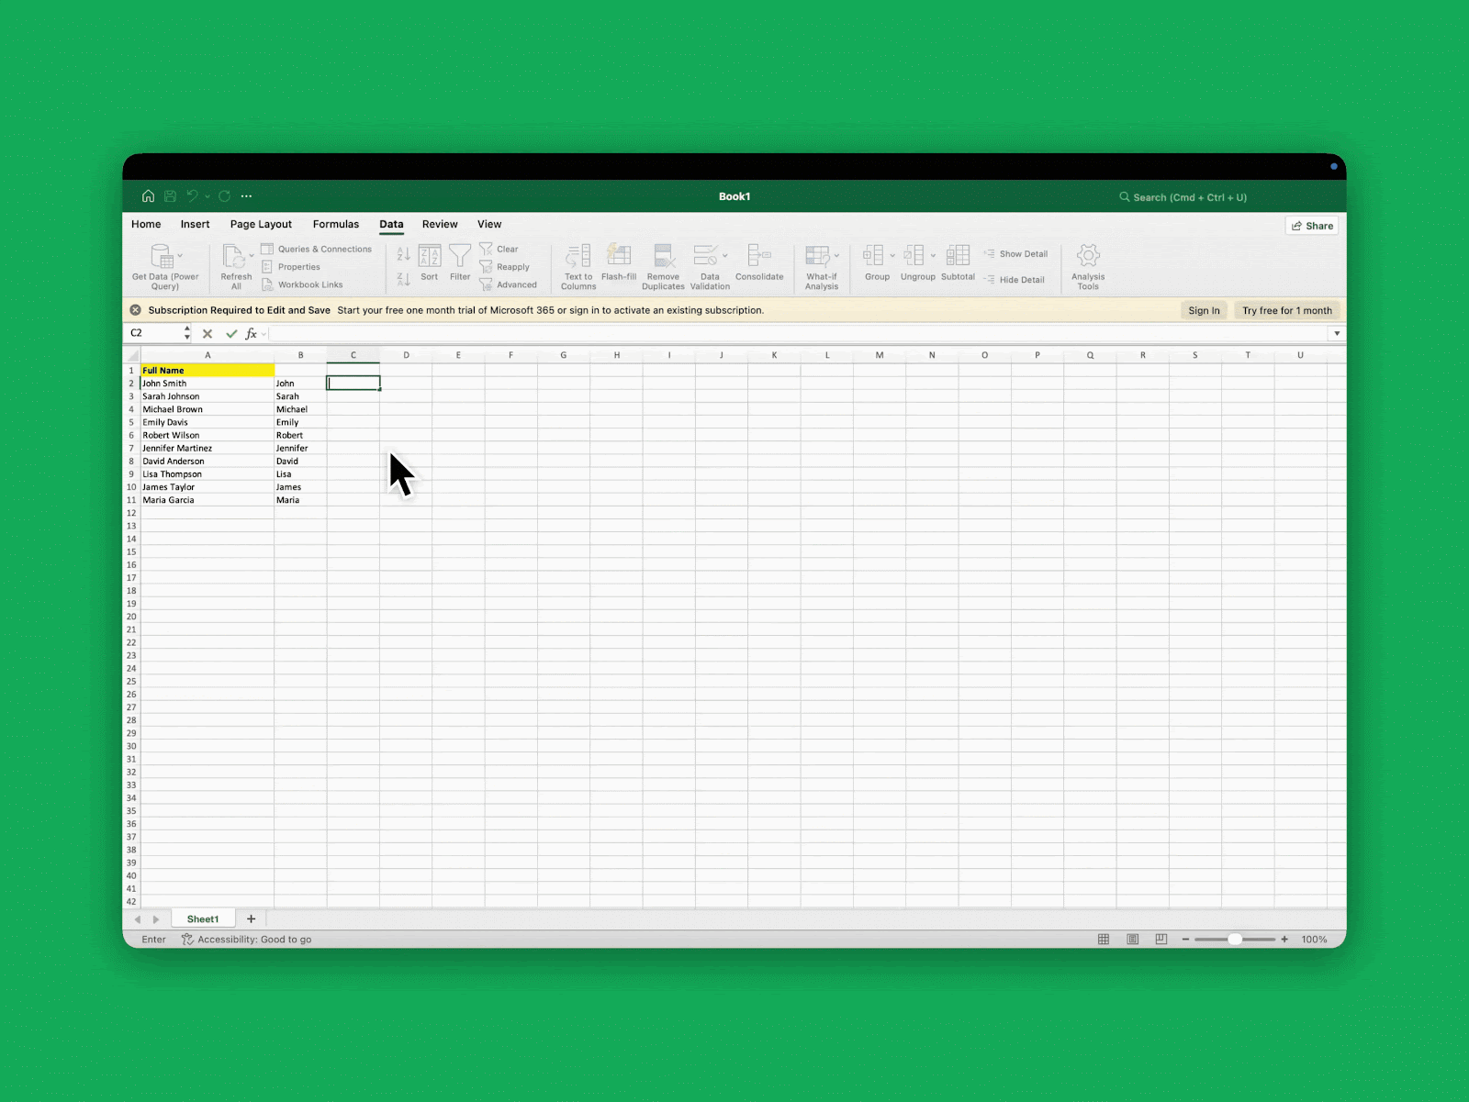Switch to the Formulas tab
Image resolution: width=1469 pixels, height=1102 pixels.
[335, 224]
